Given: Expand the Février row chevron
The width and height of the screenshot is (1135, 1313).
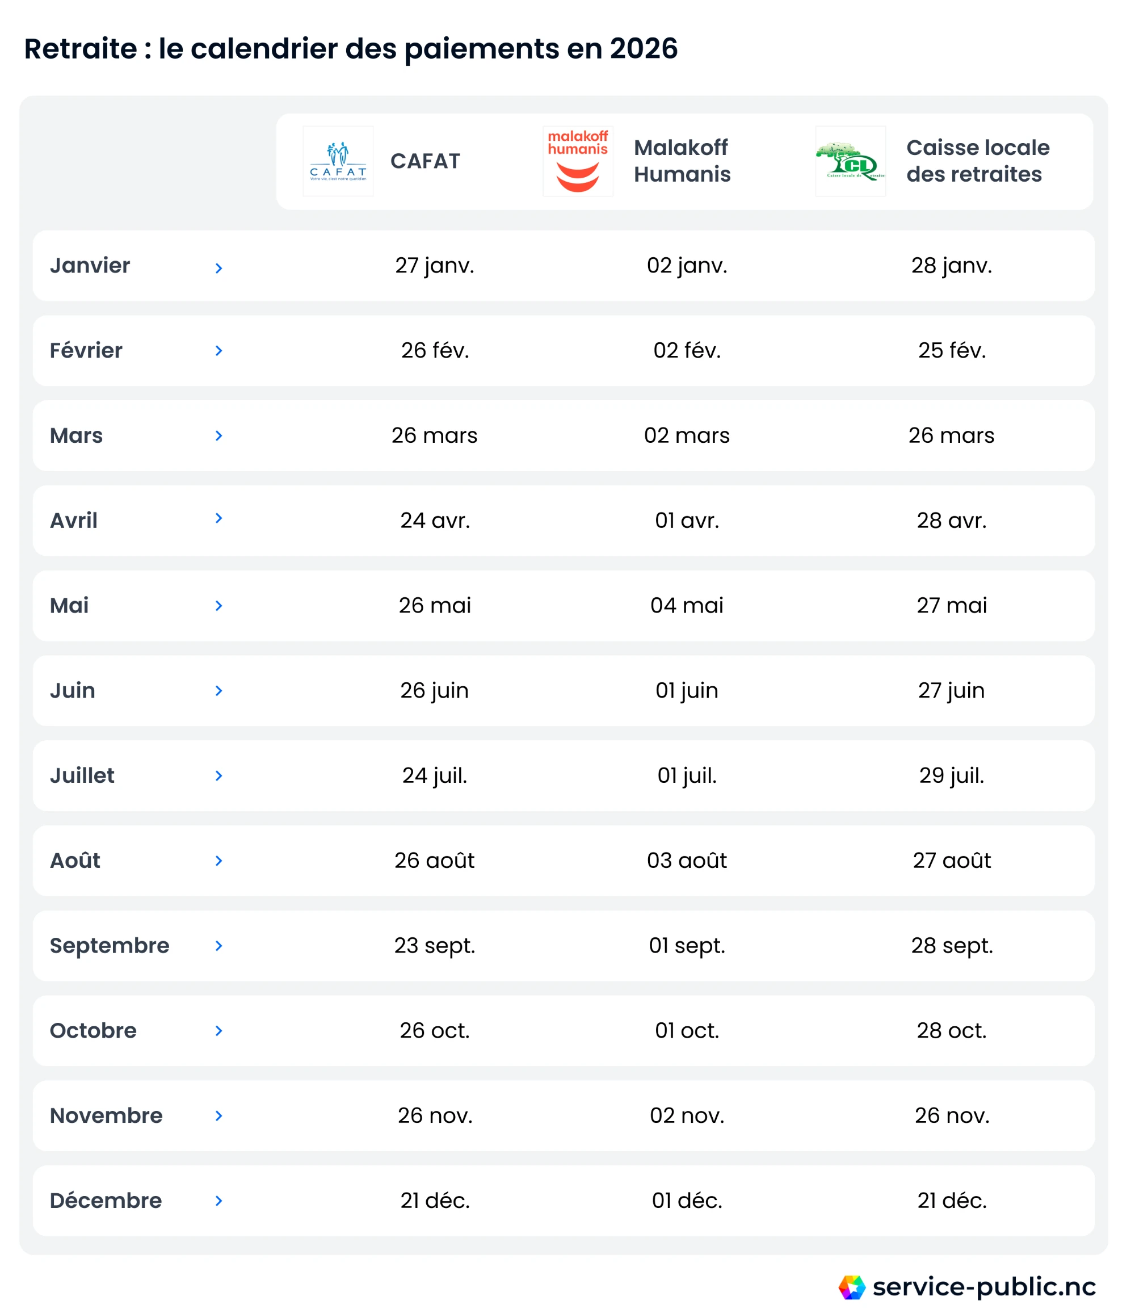Looking at the screenshot, I should tap(218, 350).
